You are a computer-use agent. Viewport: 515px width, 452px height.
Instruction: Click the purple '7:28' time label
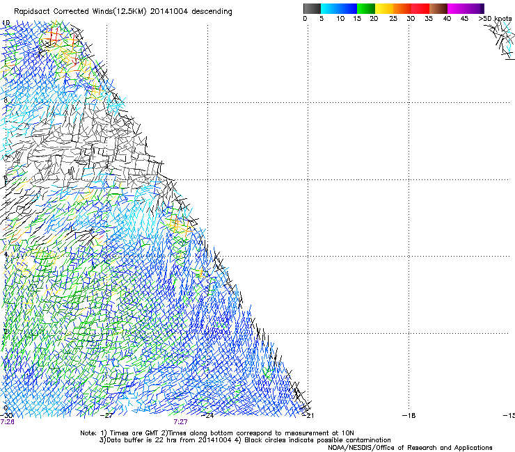click(x=7, y=422)
